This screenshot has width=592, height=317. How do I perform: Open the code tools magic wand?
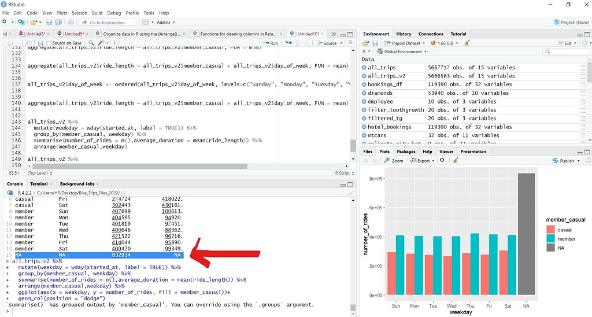tap(102, 43)
